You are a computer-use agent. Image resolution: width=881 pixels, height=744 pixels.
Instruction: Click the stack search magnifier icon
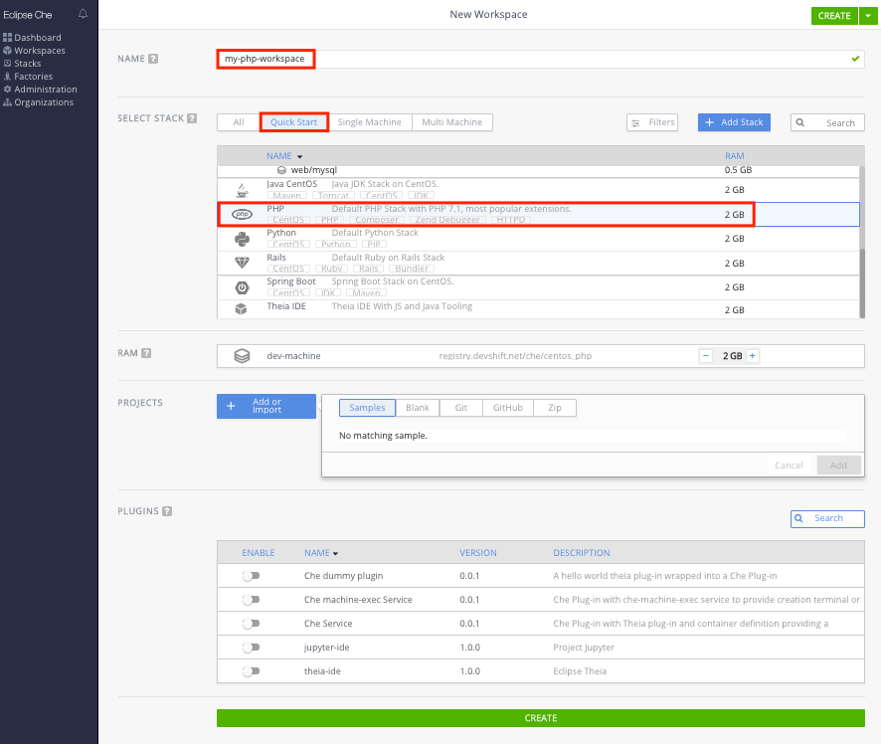pyautogui.click(x=800, y=122)
